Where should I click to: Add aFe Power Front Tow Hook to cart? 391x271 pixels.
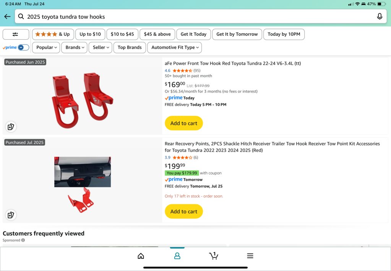(184, 123)
